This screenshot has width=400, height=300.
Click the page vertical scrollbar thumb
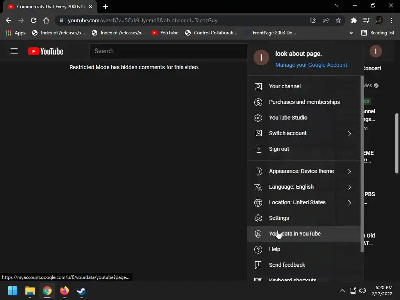397,143
